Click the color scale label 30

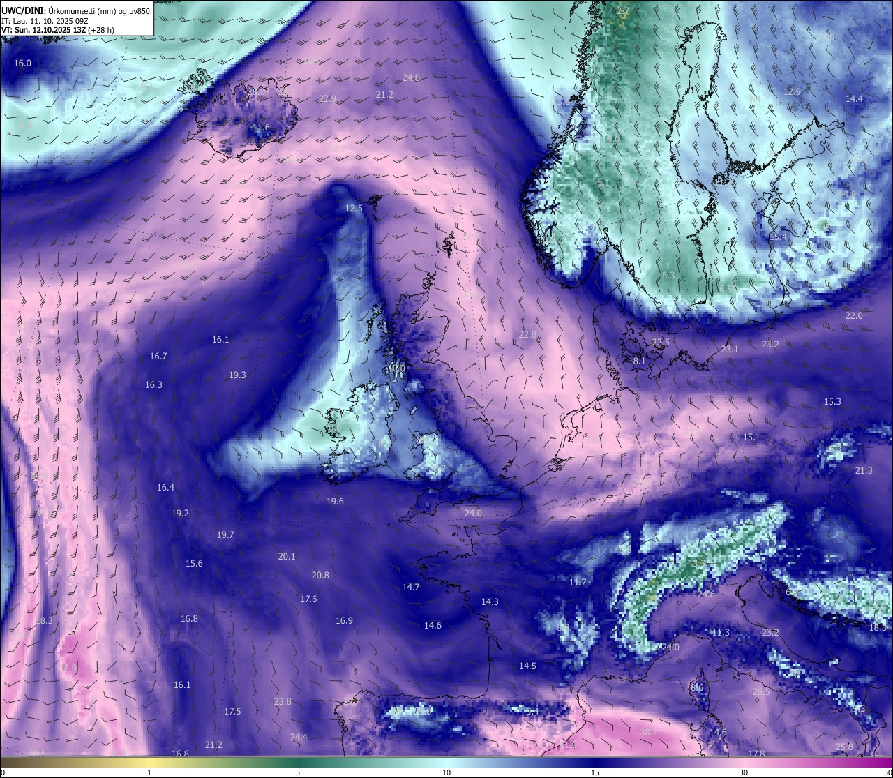point(744,772)
